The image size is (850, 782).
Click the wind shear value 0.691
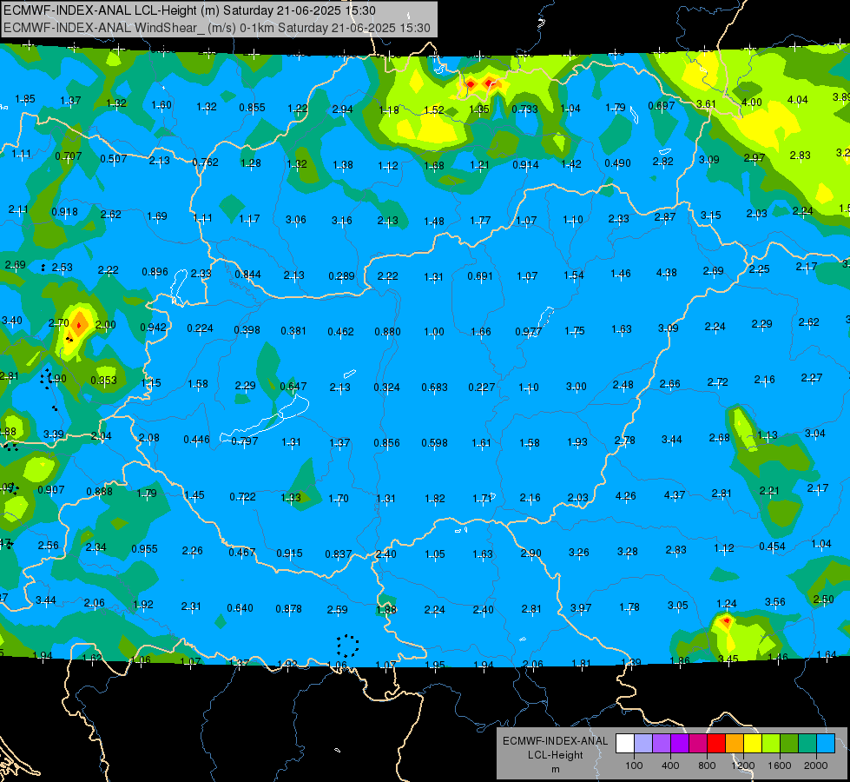480,276
